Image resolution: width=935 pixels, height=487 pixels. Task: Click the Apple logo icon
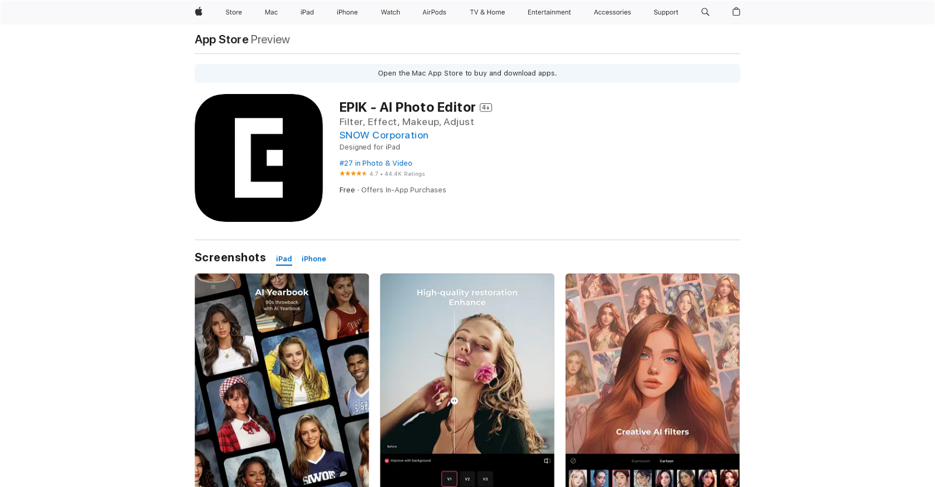tap(199, 12)
